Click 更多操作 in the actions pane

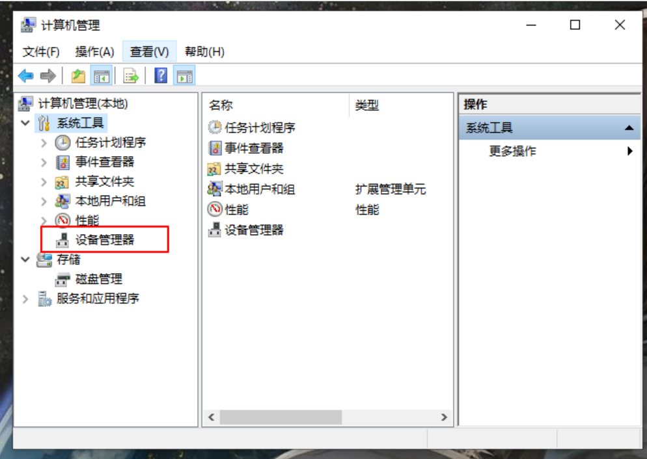pyautogui.click(x=512, y=151)
